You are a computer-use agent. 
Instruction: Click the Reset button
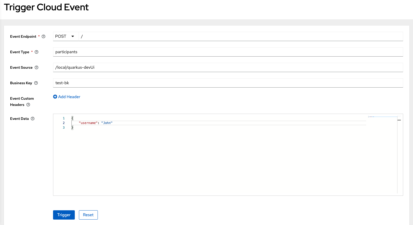(88, 215)
